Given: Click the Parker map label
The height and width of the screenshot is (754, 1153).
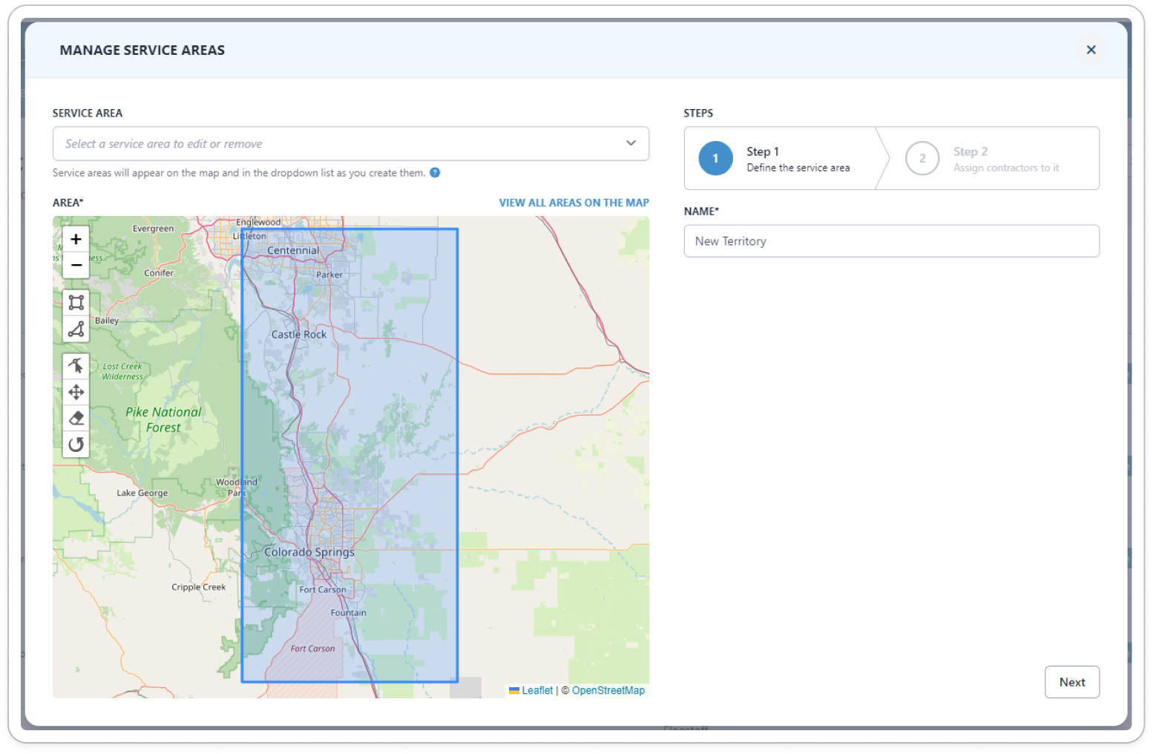Looking at the screenshot, I should pyautogui.click(x=329, y=275).
